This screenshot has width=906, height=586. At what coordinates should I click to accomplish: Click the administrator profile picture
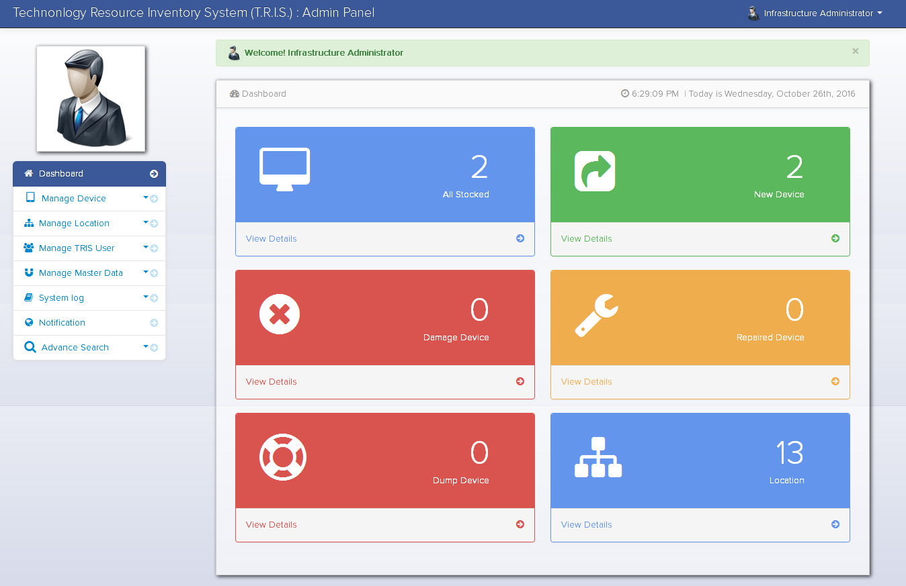click(x=91, y=99)
